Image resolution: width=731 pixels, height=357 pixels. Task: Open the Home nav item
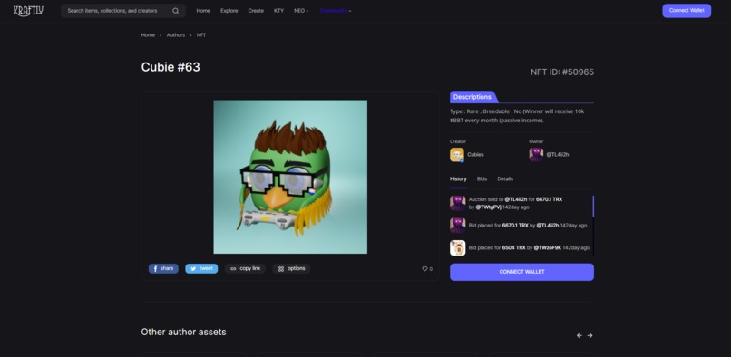coord(203,11)
